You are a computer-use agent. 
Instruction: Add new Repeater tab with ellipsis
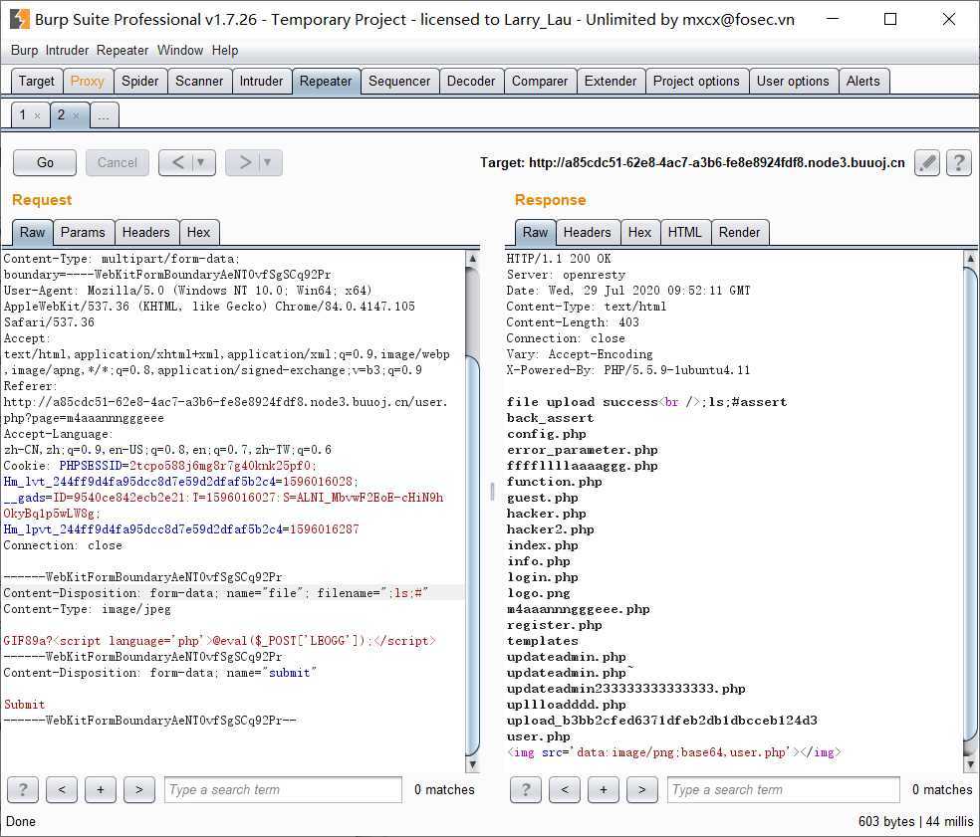tap(105, 115)
